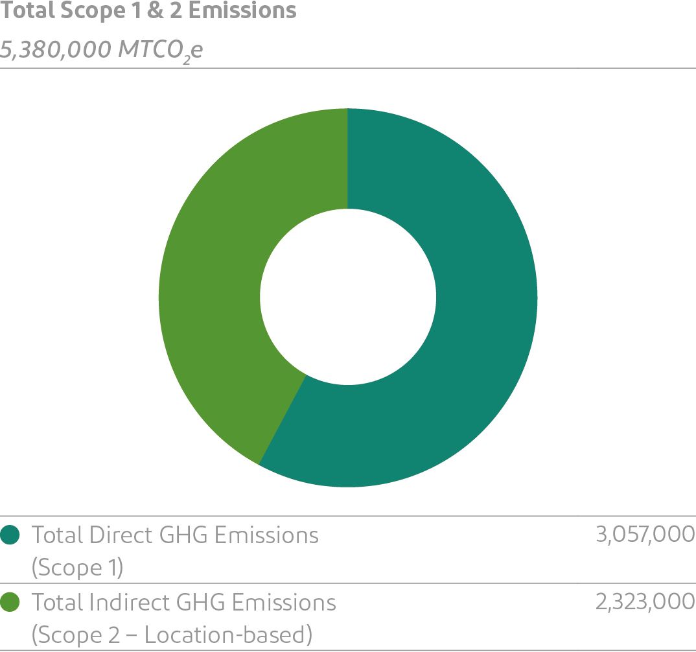696x652 pixels.
Task: Click the lower-left boundary between donut segments
Action: point(283,419)
